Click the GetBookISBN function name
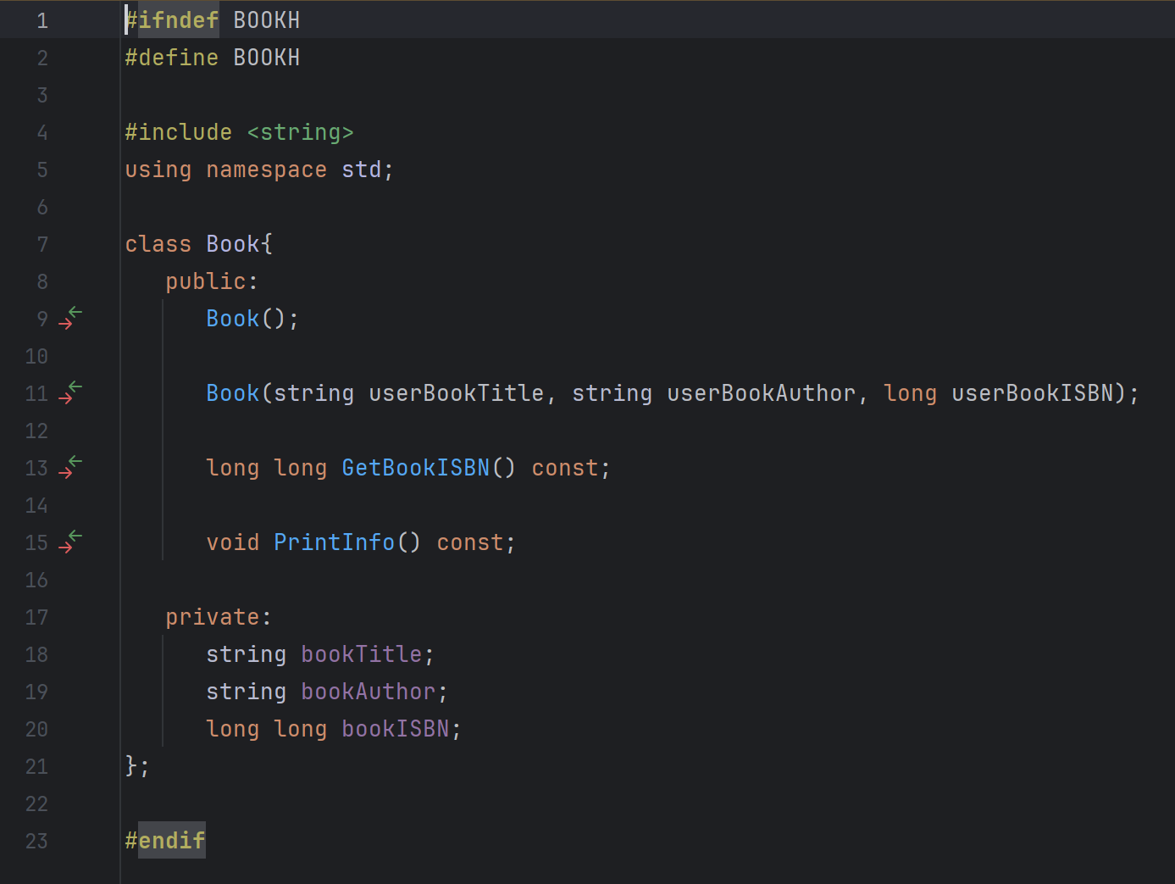Image resolution: width=1175 pixels, height=884 pixels. [x=415, y=467]
